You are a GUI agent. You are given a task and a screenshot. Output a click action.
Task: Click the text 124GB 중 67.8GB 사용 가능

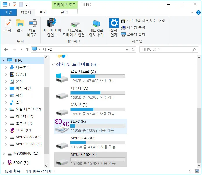(93, 81)
